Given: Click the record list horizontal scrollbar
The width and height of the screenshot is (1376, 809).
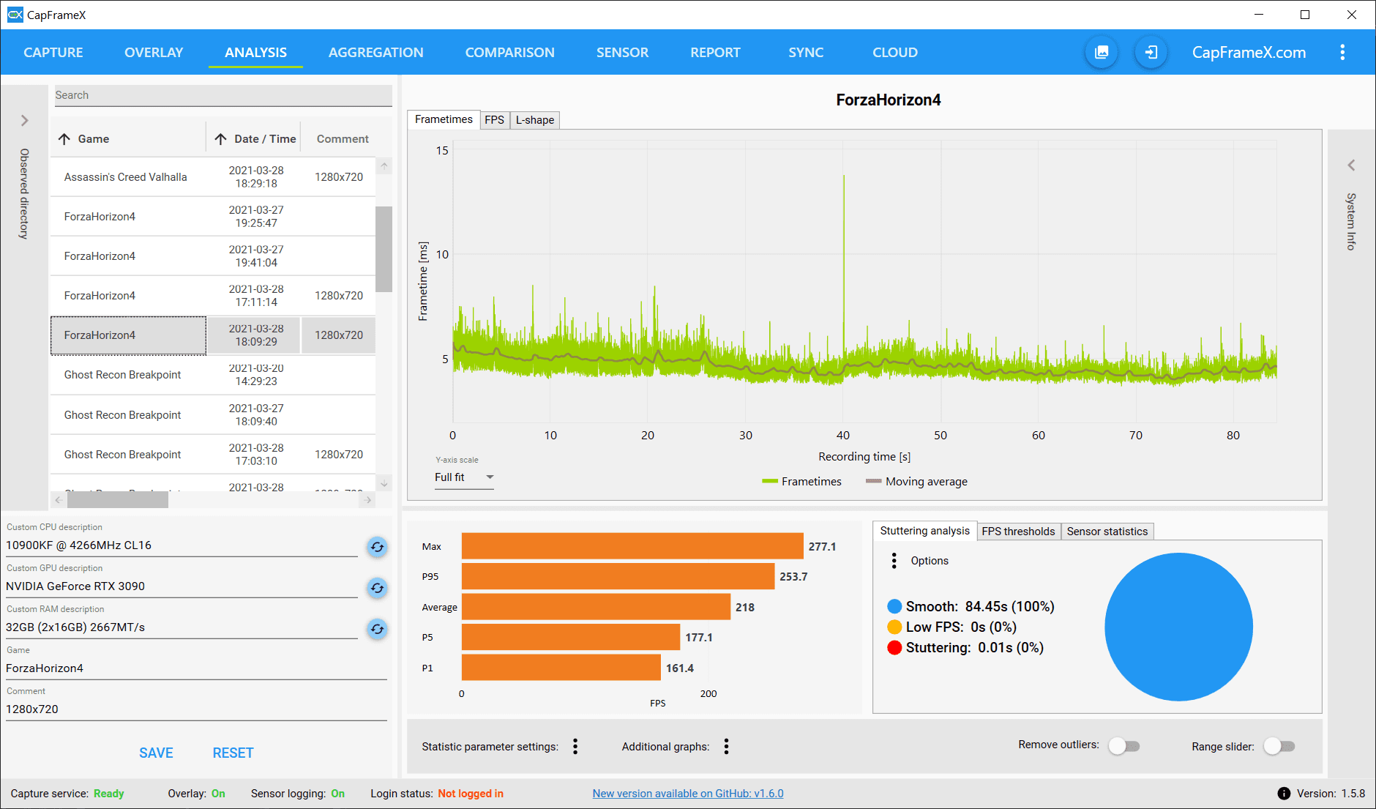Looking at the screenshot, I should coord(117,500).
